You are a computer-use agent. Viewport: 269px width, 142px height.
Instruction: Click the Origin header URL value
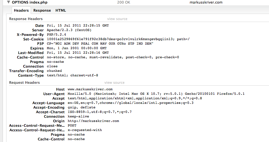93,121
